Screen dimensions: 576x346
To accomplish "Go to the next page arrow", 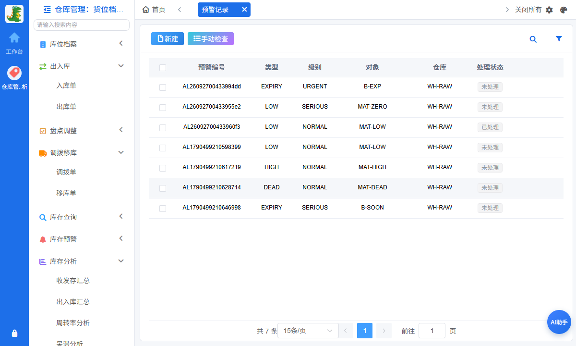I will coord(384,331).
